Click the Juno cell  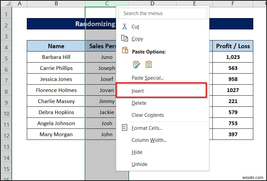101,57
